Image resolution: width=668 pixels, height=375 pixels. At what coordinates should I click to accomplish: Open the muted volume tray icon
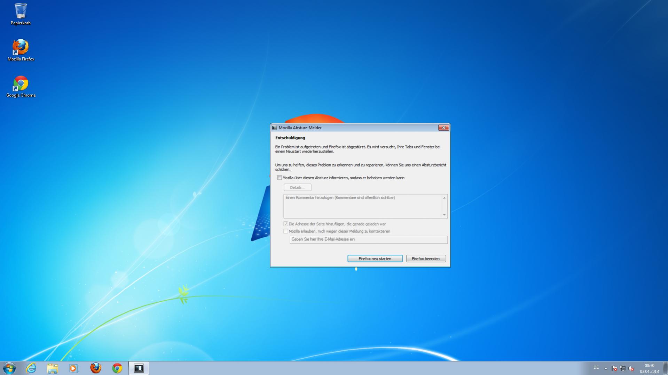631,368
